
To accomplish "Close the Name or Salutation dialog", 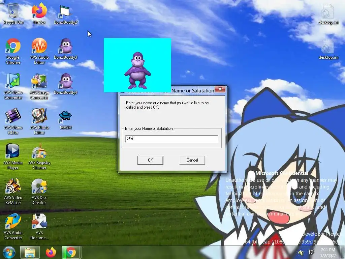I will pos(220,89).
